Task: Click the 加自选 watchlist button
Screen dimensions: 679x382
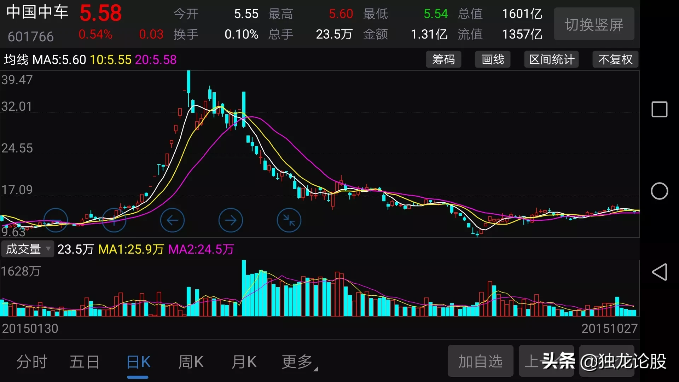Action: click(x=480, y=361)
